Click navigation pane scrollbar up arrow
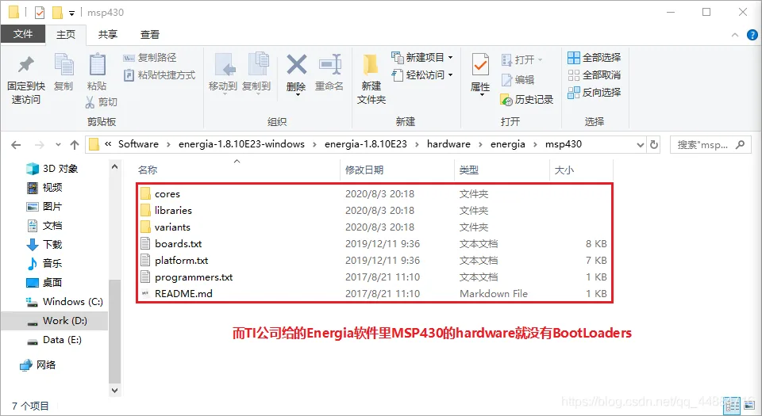762x416 pixels. pyautogui.click(x=114, y=166)
